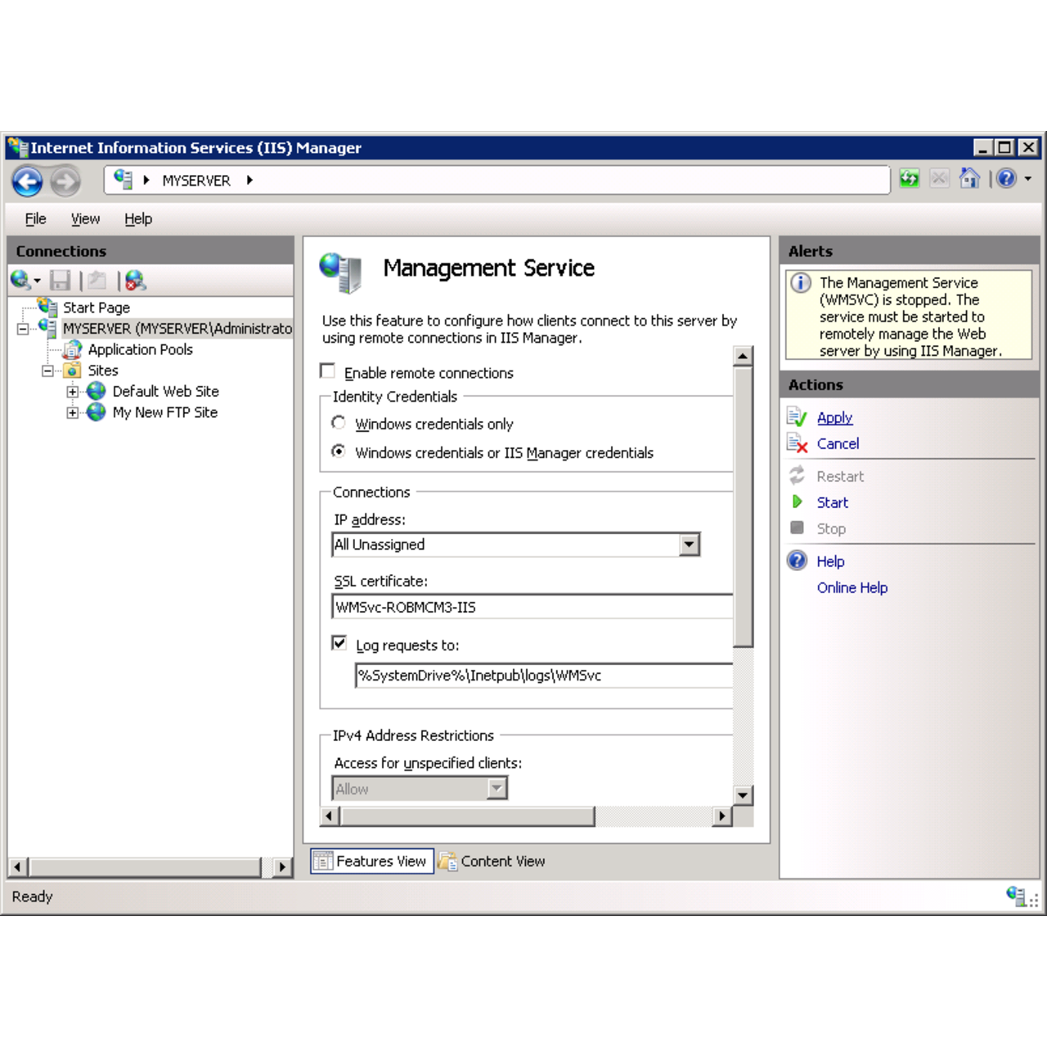Click the SSL certificate field
Viewport: 1047px width, 1047px height.
(x=532, y=607)
